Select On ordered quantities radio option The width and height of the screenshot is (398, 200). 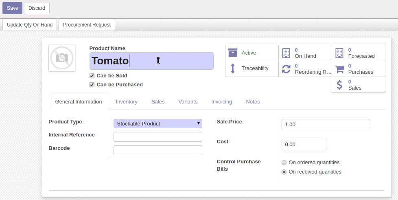point(284,163)
